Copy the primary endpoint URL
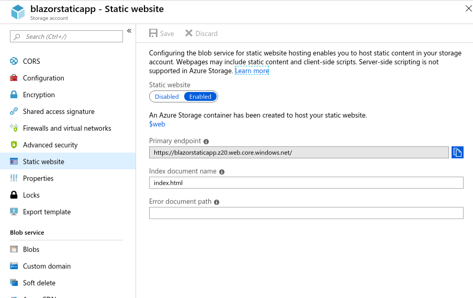This screenshot has height=298, width=473. pos(457,153)
